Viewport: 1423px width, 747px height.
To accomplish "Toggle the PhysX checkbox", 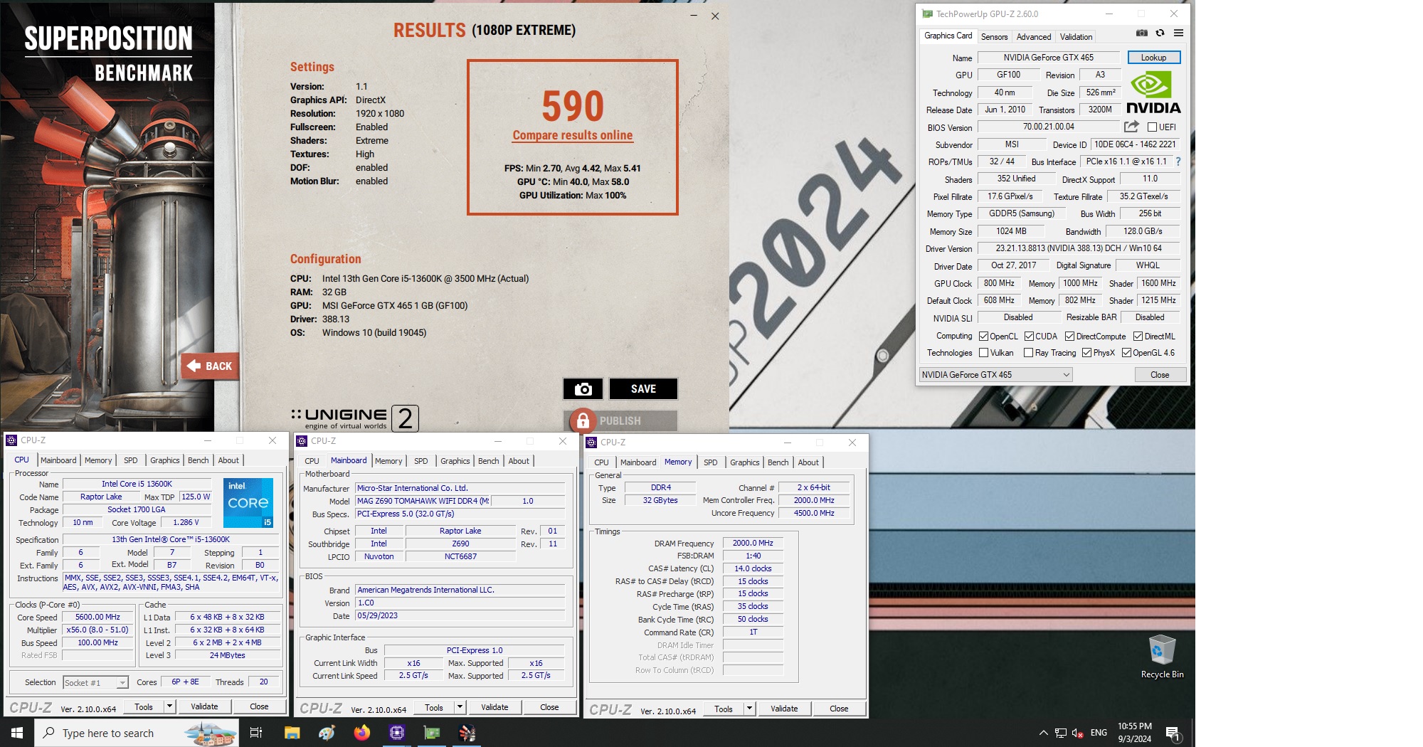I will 1086,353.
